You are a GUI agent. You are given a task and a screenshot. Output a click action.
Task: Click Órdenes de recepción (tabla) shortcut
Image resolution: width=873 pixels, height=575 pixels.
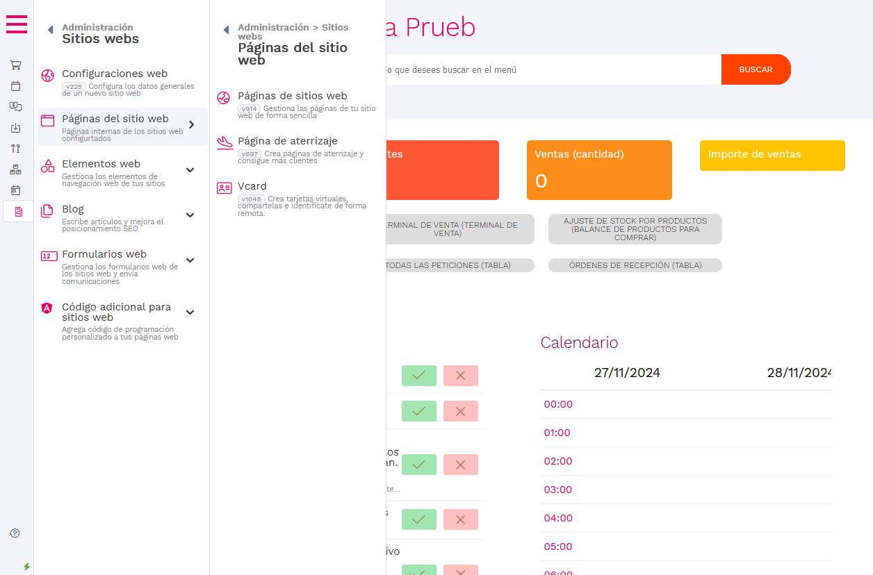[635, 265]
